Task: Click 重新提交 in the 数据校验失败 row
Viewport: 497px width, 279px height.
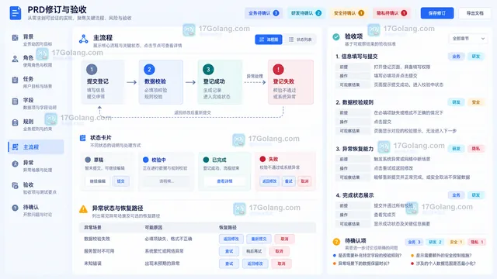Action: [x=259, y=239]
